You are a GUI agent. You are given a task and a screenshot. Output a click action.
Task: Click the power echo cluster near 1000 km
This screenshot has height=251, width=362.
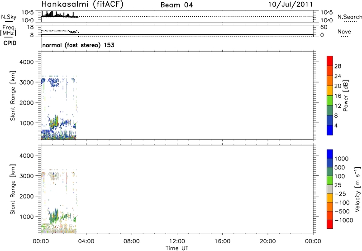tap(55, 122)
